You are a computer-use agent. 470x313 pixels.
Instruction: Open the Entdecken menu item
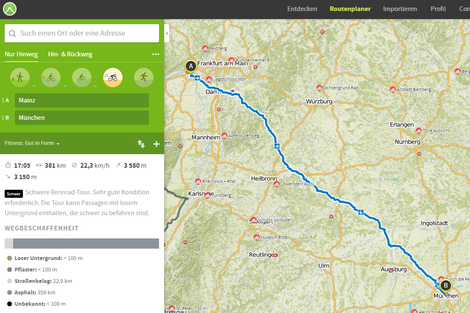(x=302, y=9)
